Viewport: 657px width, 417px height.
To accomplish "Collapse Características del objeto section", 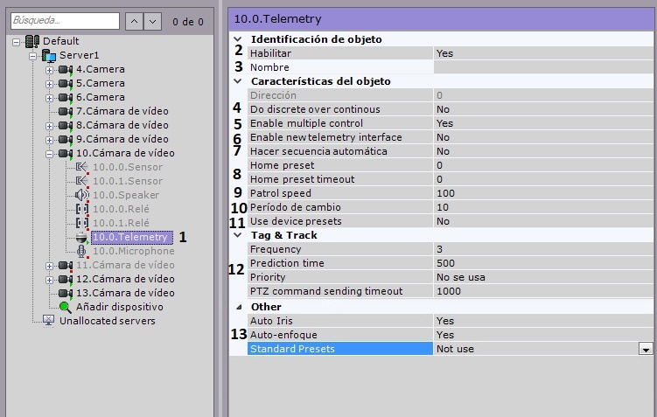I will click(x=238, y=81).
